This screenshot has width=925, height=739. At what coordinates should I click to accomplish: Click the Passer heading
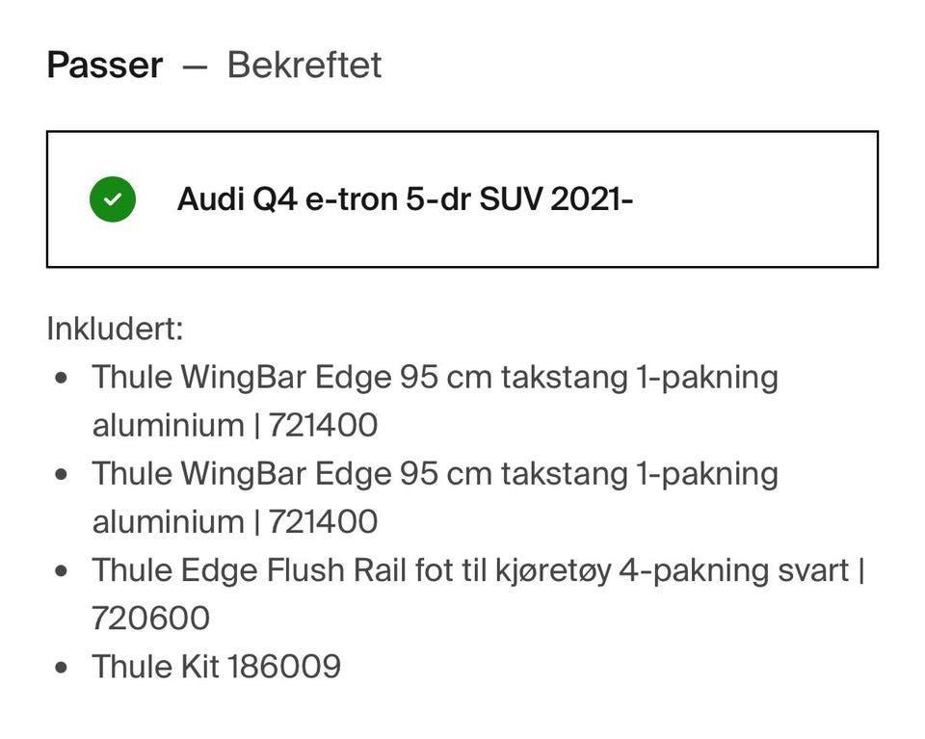[x=105, y=65]
